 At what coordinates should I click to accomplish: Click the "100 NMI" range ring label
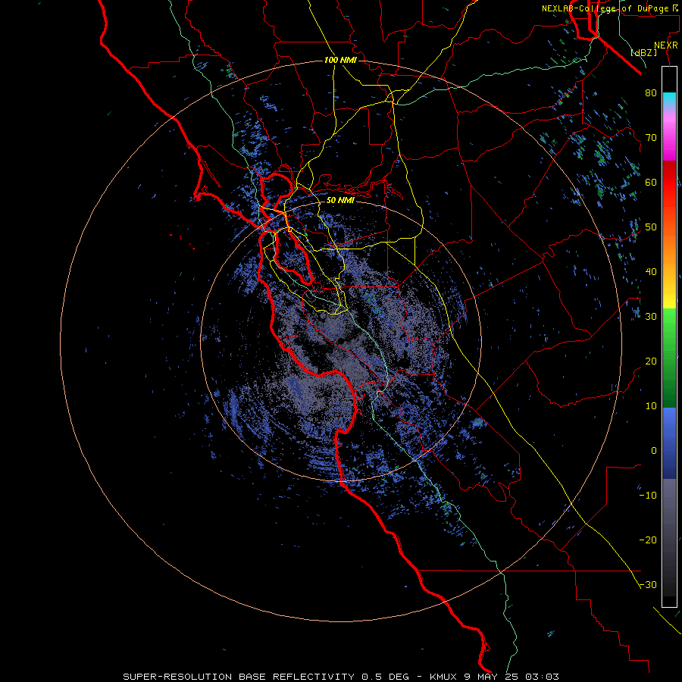[340, 60]
